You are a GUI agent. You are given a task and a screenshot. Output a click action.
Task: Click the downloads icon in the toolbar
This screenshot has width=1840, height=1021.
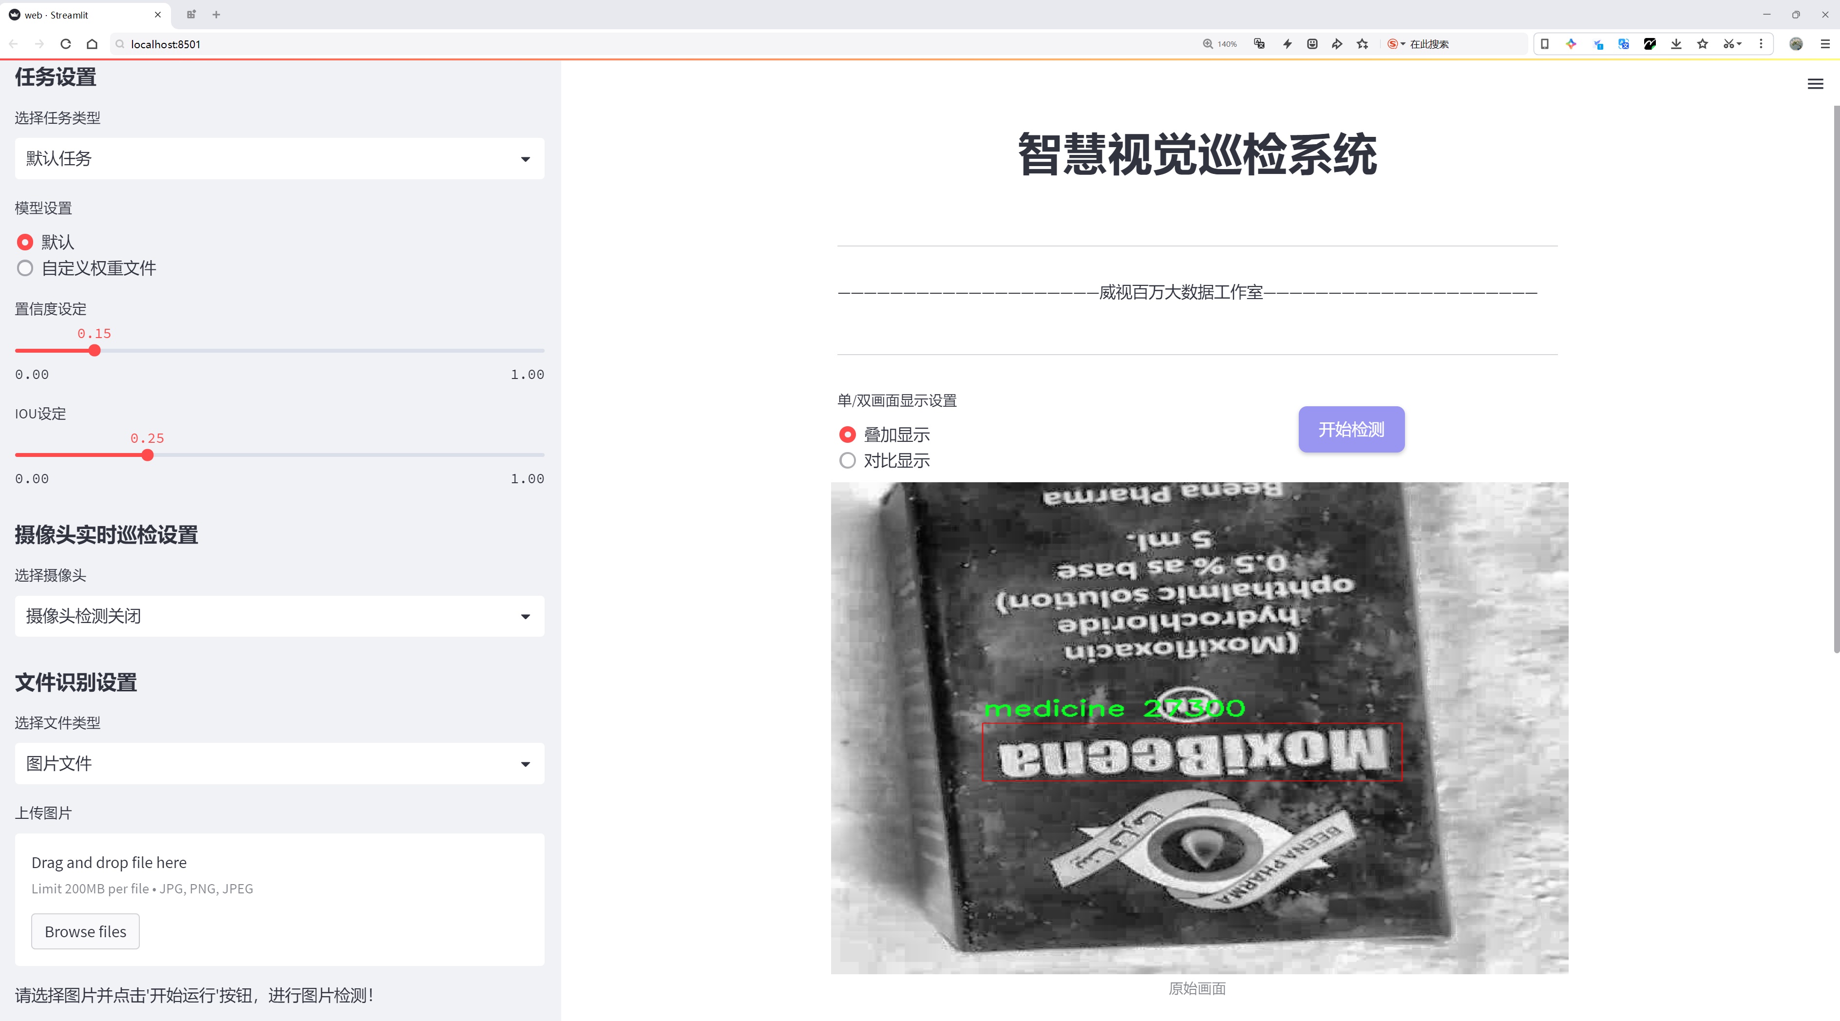tap(1676, 43)
